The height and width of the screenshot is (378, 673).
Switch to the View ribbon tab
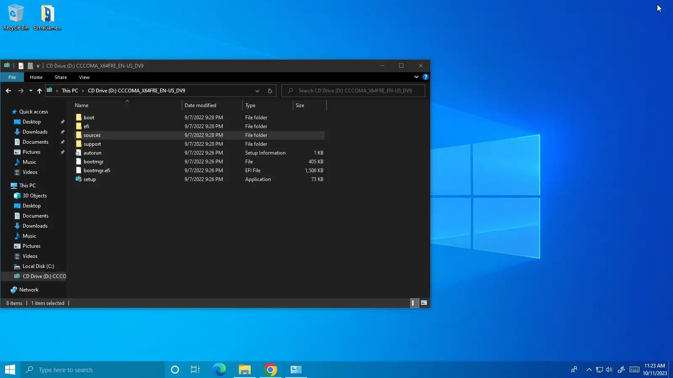point(84,77)
